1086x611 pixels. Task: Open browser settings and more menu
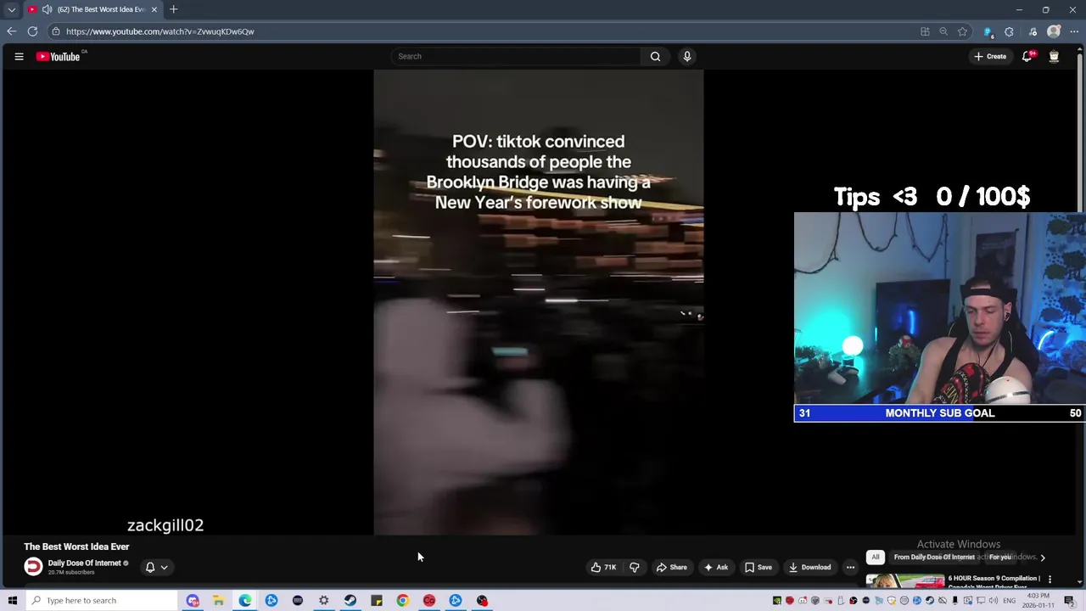[1074, 31]
